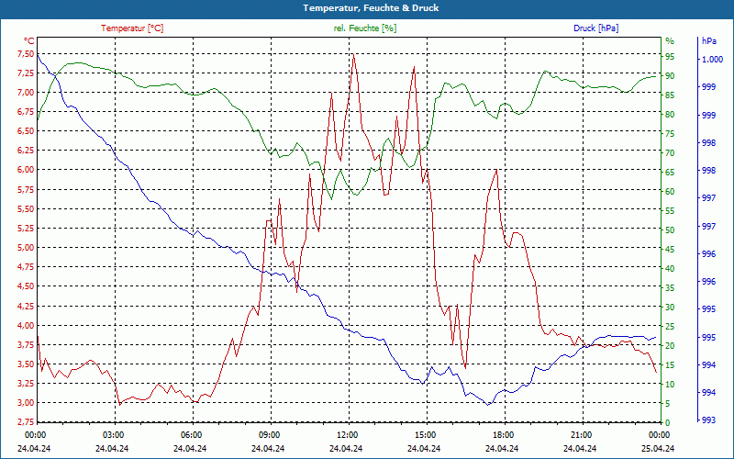
Task: Click green humidity axis value 50
Action: [670, 230]
